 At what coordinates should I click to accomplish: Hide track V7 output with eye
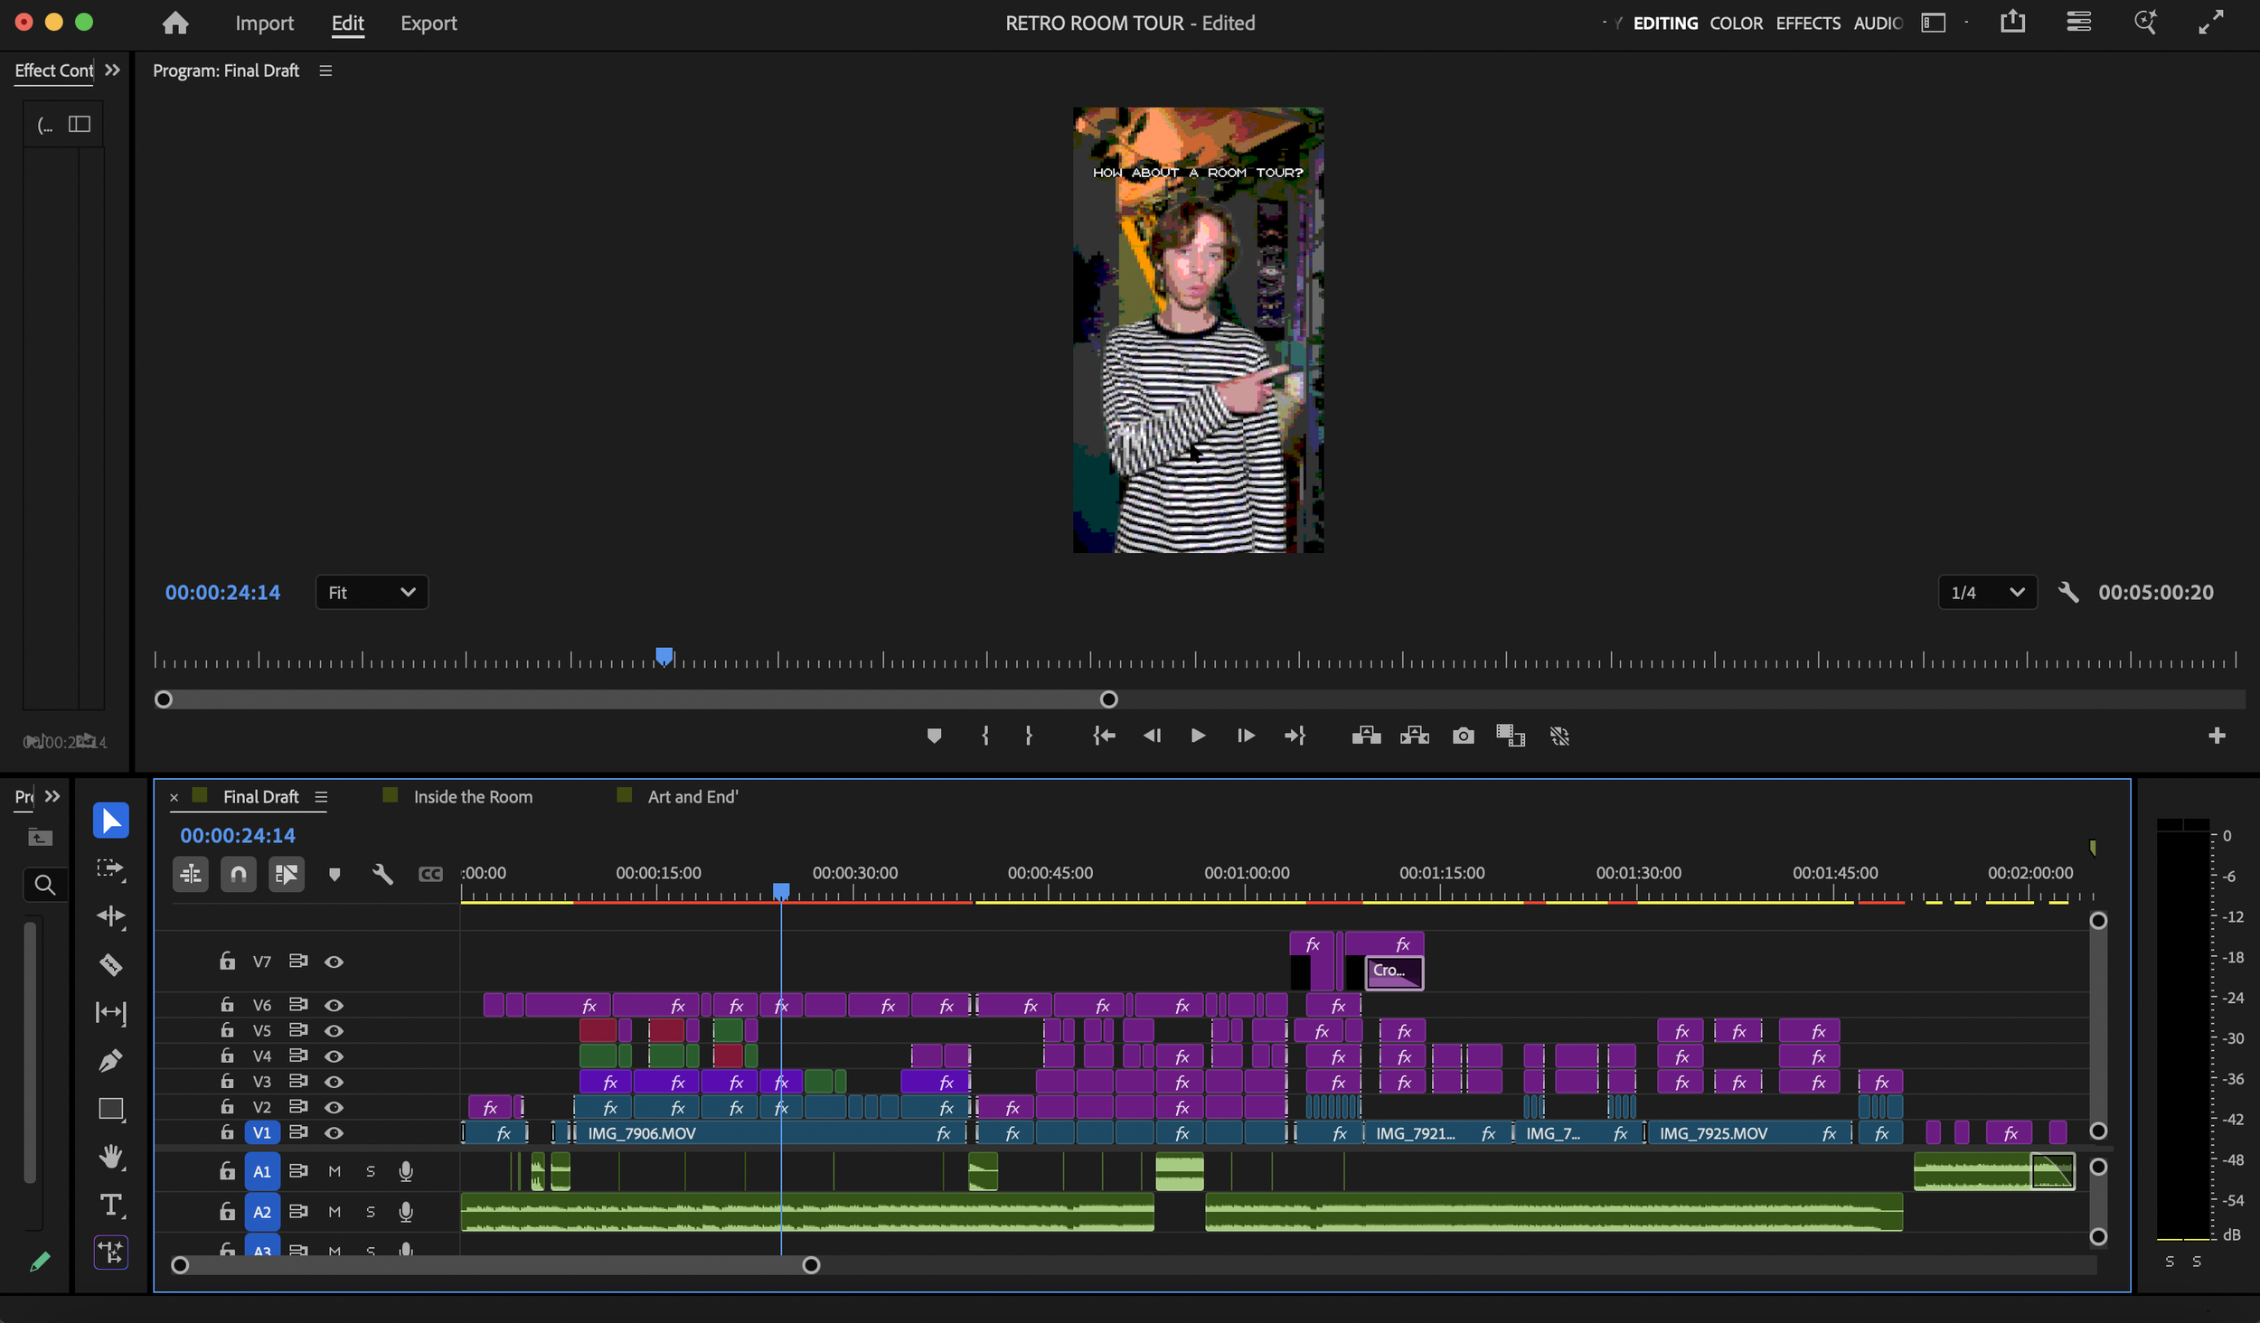pyautogui.click(x=334, y=962)
